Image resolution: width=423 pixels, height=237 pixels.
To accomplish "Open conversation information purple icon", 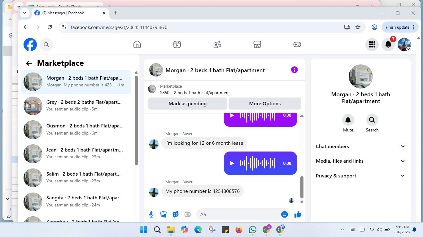I will [294, 70].
